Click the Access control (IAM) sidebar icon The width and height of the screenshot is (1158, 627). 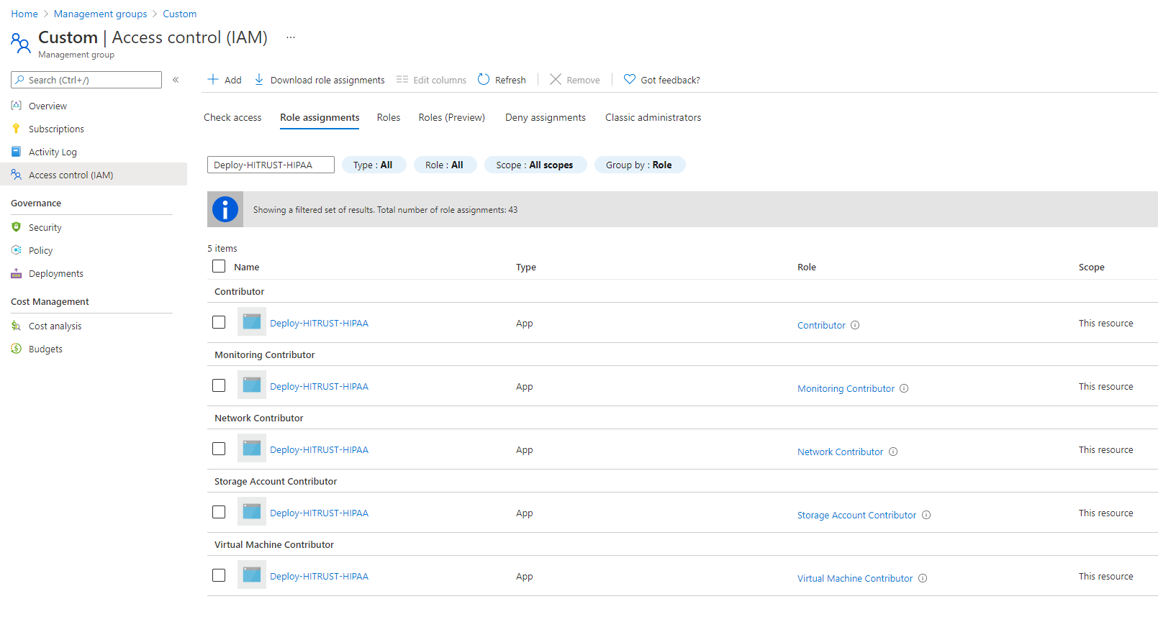click(17, 175)
